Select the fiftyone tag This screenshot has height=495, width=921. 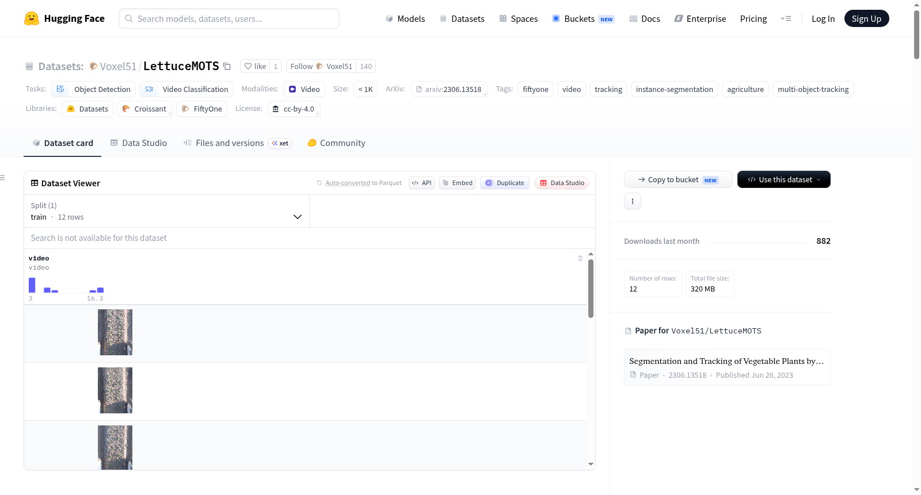pyautogui.click(x=535, y=89)
